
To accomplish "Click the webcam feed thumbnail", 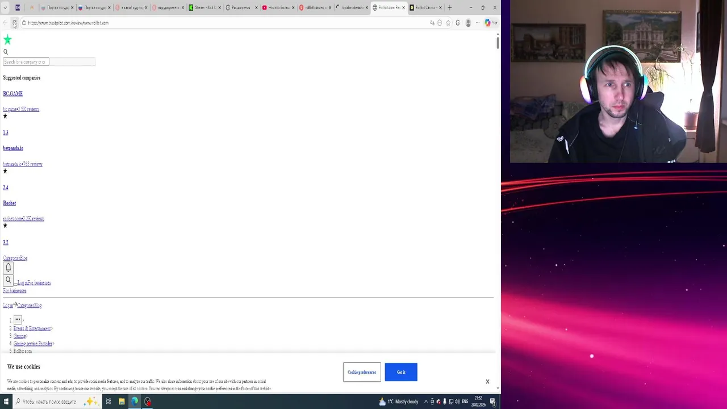I will coord(618,82).
